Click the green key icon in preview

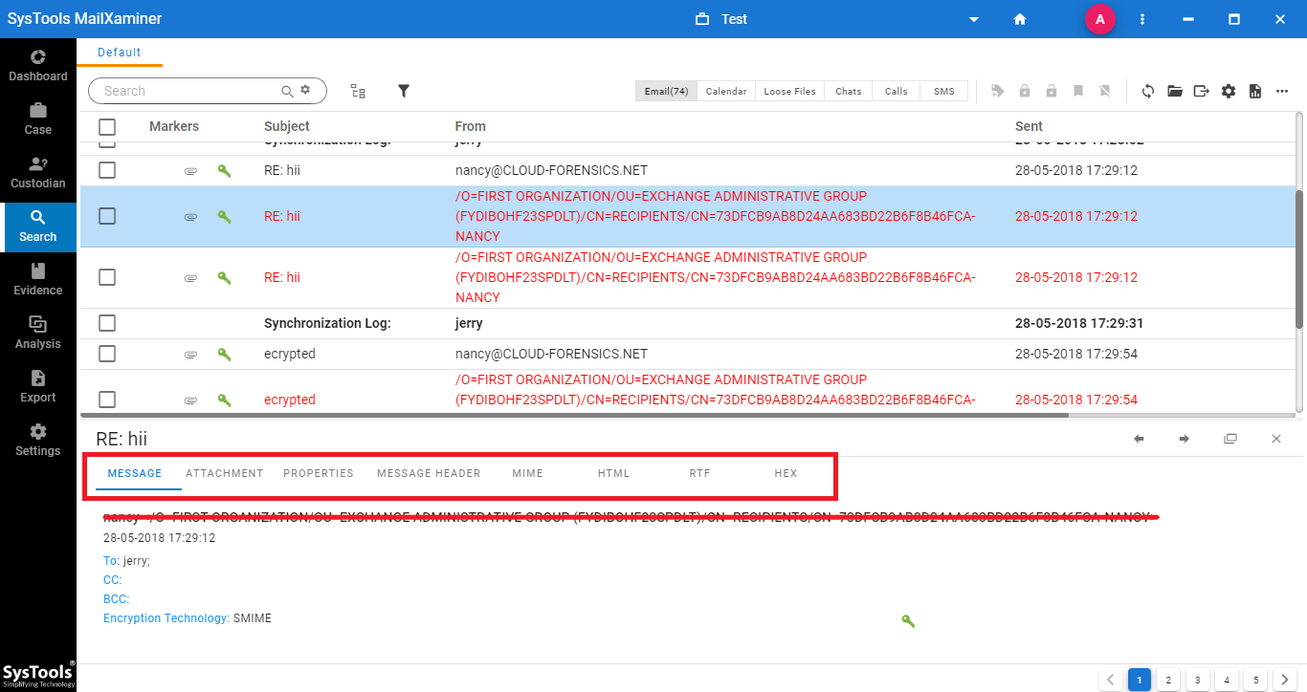908,621
